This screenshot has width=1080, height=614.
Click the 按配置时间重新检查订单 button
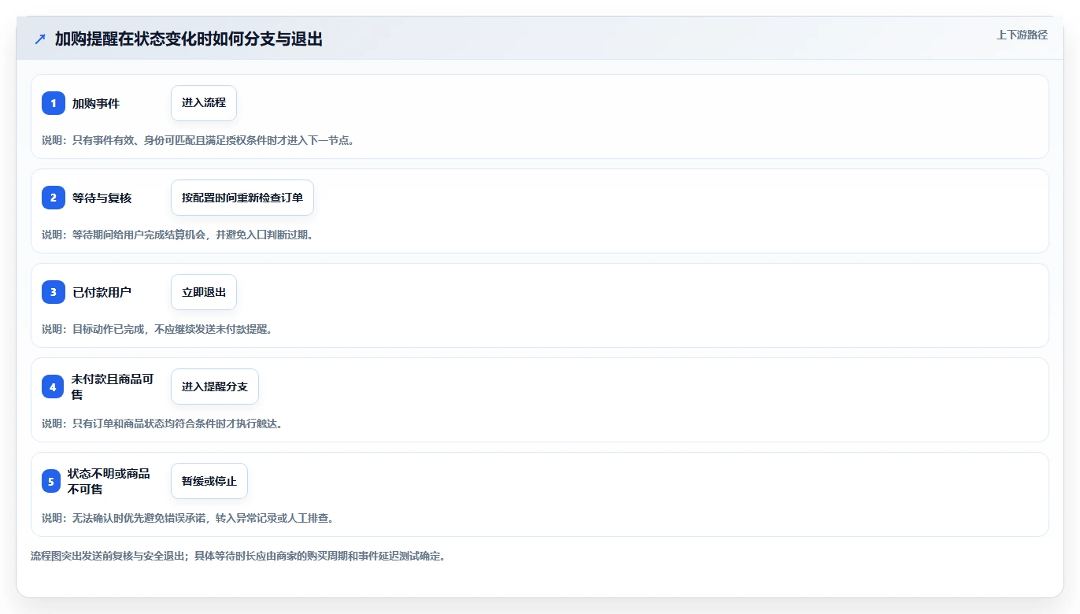point(242,198)
